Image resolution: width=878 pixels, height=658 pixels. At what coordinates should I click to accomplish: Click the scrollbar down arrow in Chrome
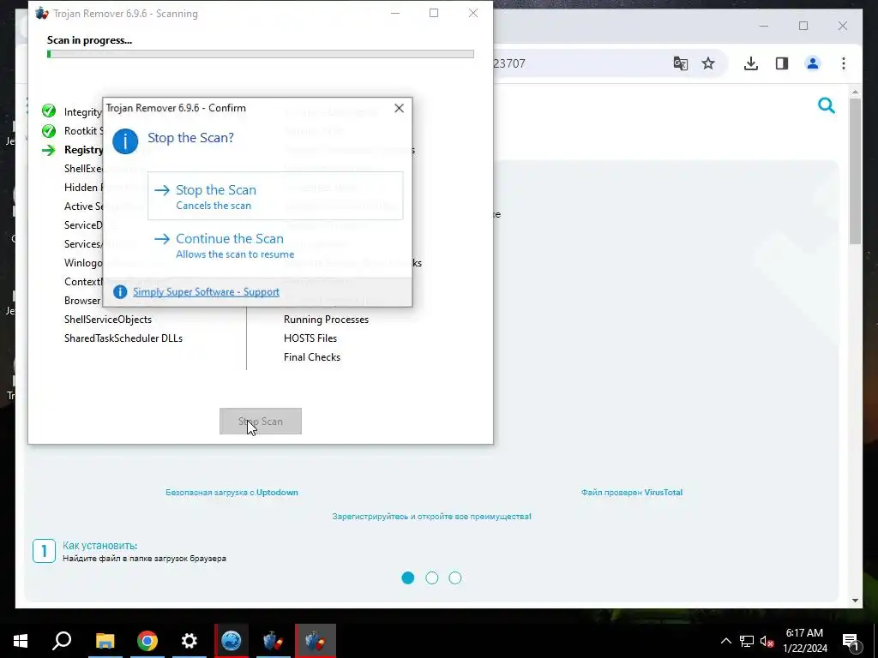click(855, 601)
